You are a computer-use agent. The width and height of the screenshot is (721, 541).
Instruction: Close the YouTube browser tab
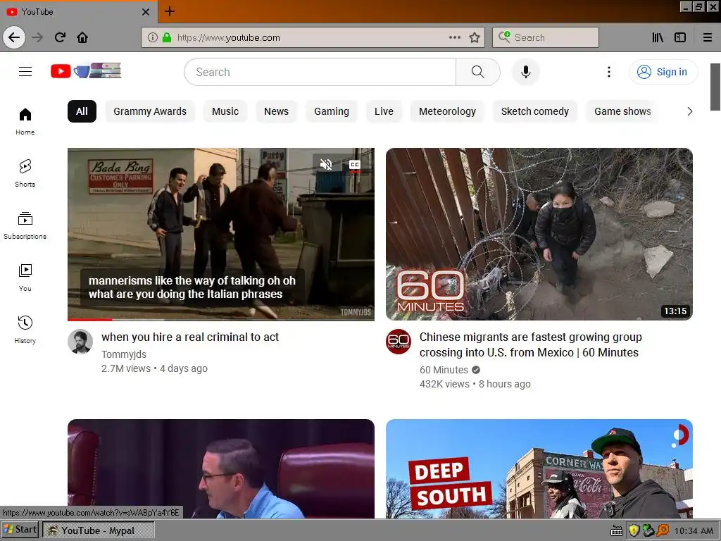point(146,12)
